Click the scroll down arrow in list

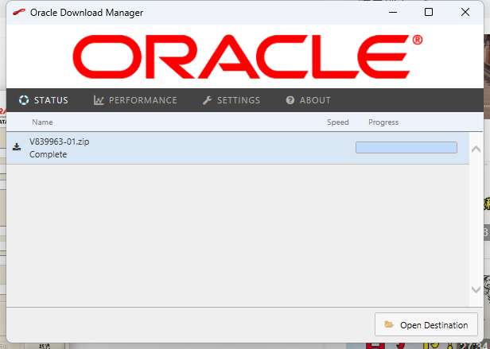click(476, 289)
